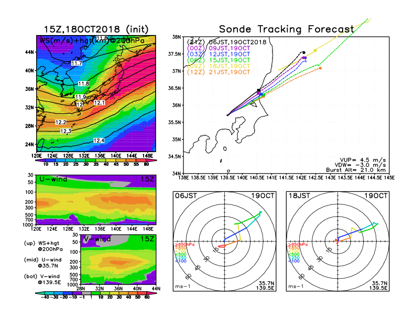Image resolution: width=415 pixels, height=320 pixels.
Task: Click the "Burst Alt= 21.0 km" value
Action: tap(356, 170)
